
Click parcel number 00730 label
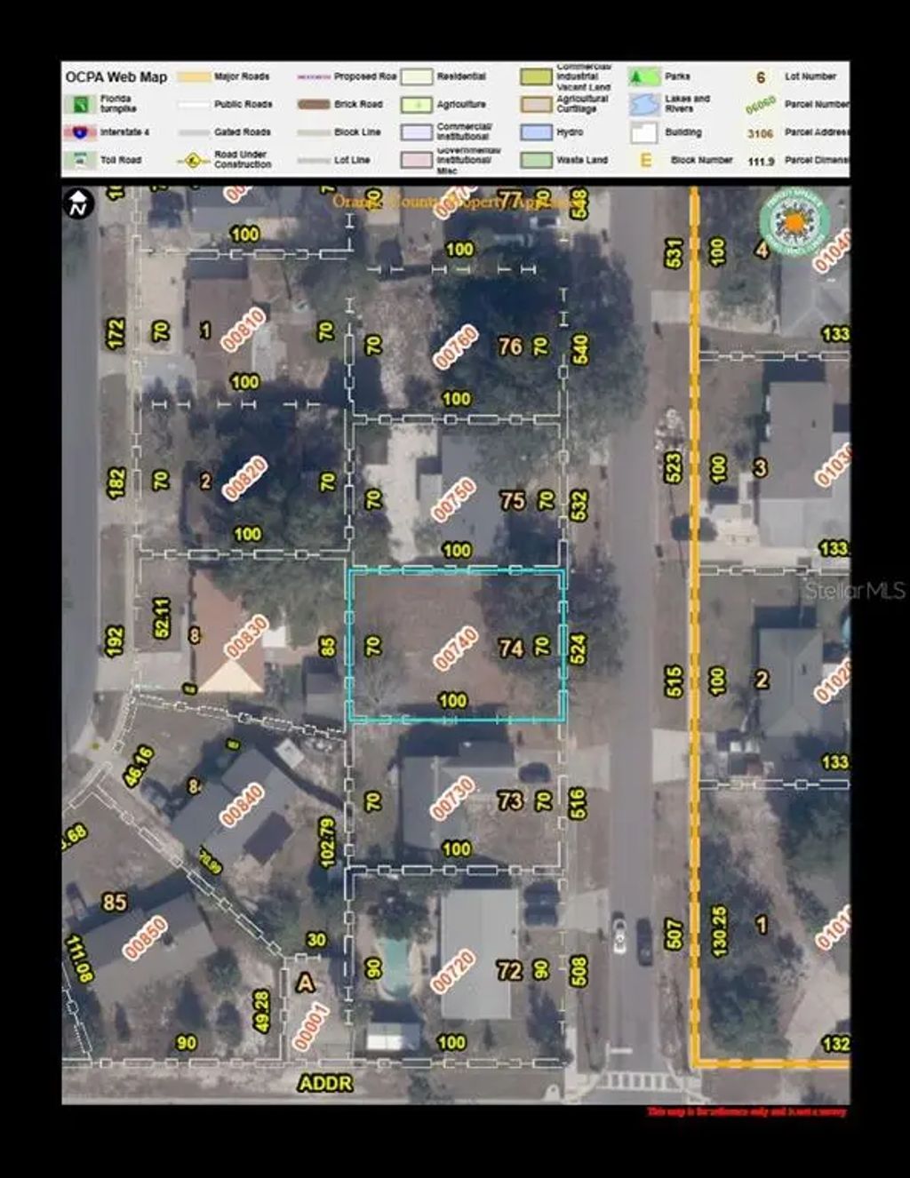tap(453, 799)
